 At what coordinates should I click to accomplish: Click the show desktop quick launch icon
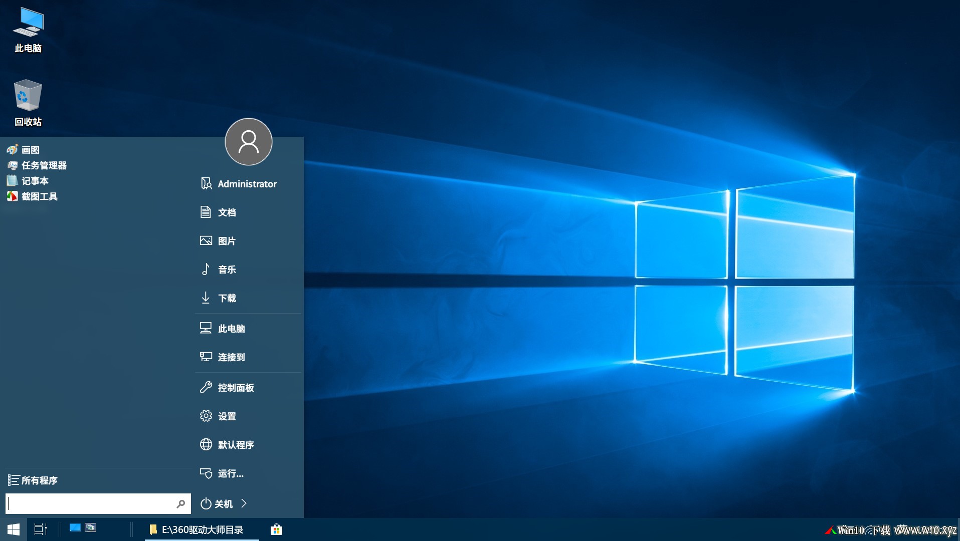pos(75,527)
